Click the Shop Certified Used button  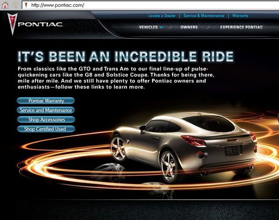click(x=46, y=129)
